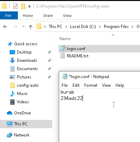This screenshot has height=142, width=140.
Task: Open the config-auto folder in sidebar
Action: 28,85
